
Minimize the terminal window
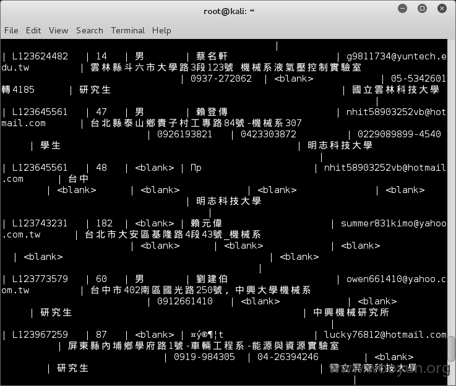pos(403,9)
